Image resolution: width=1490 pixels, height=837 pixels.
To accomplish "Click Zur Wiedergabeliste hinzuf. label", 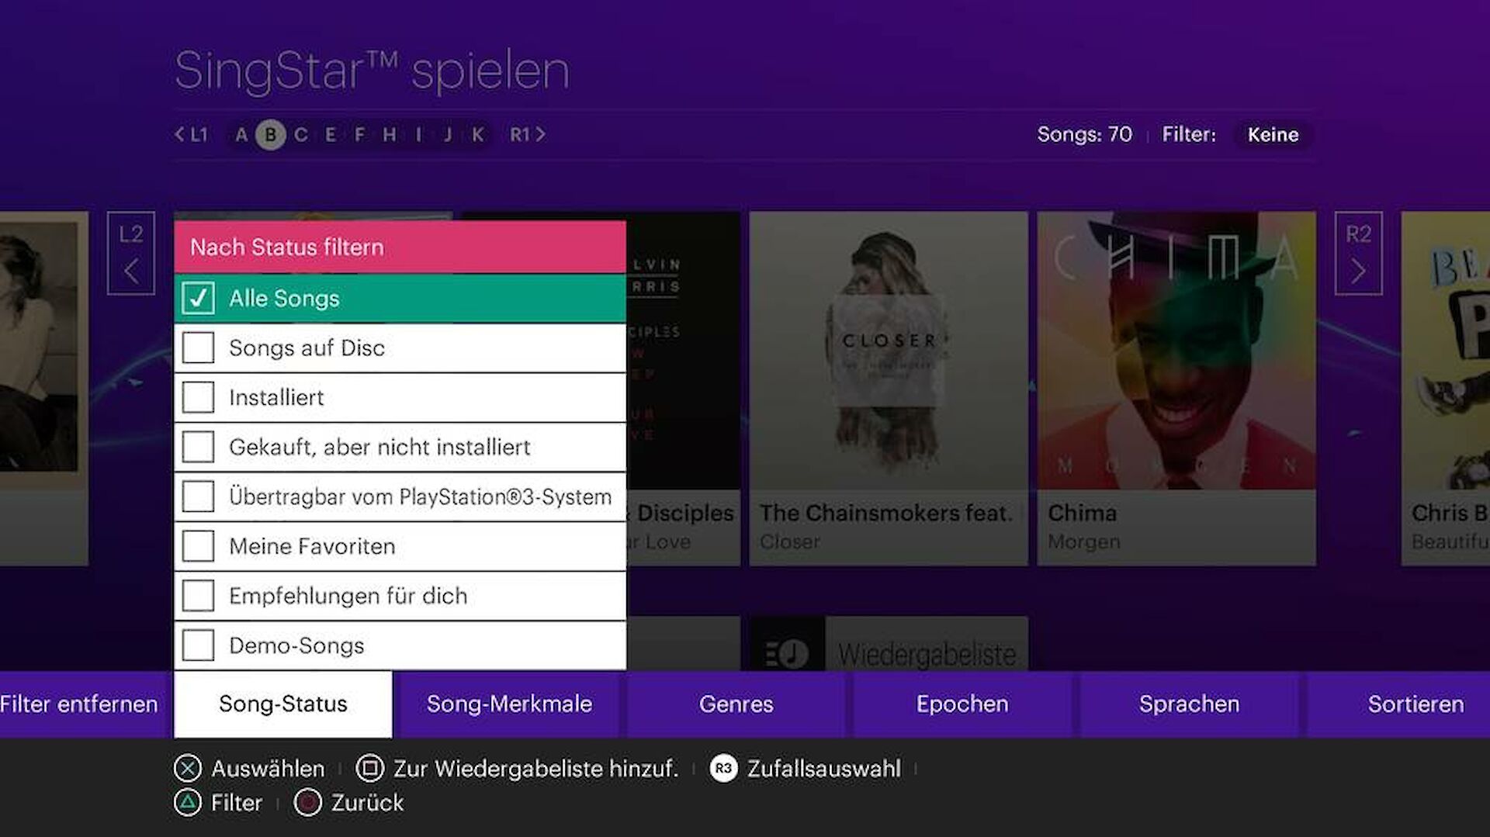I will [535, 769].
